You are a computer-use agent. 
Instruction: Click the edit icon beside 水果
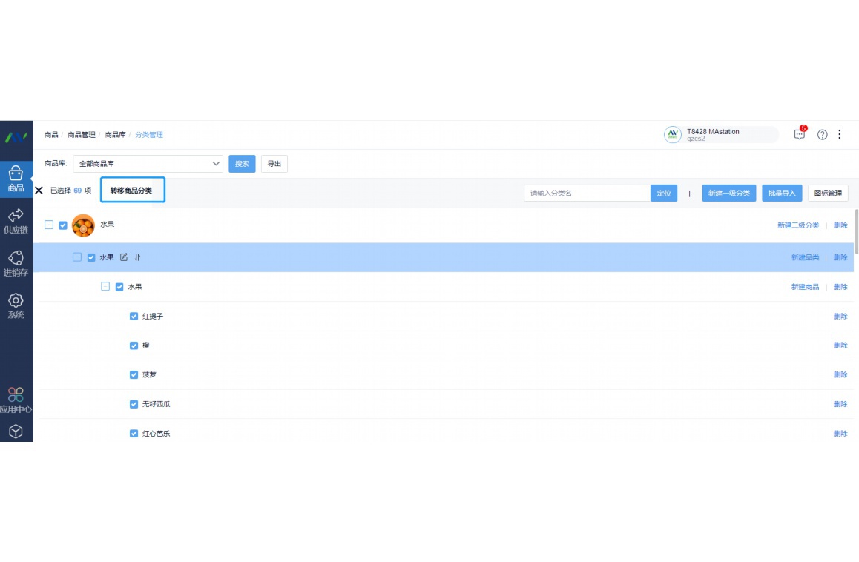(x=124, y=257)
